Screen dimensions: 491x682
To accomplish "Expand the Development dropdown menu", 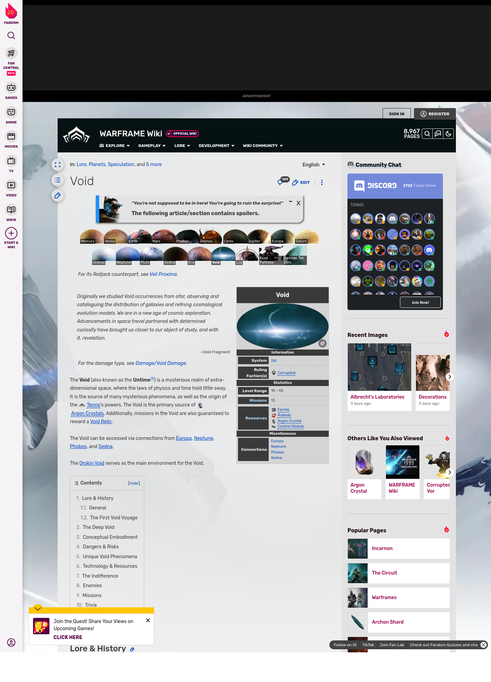I will click(x=217, y=146).
